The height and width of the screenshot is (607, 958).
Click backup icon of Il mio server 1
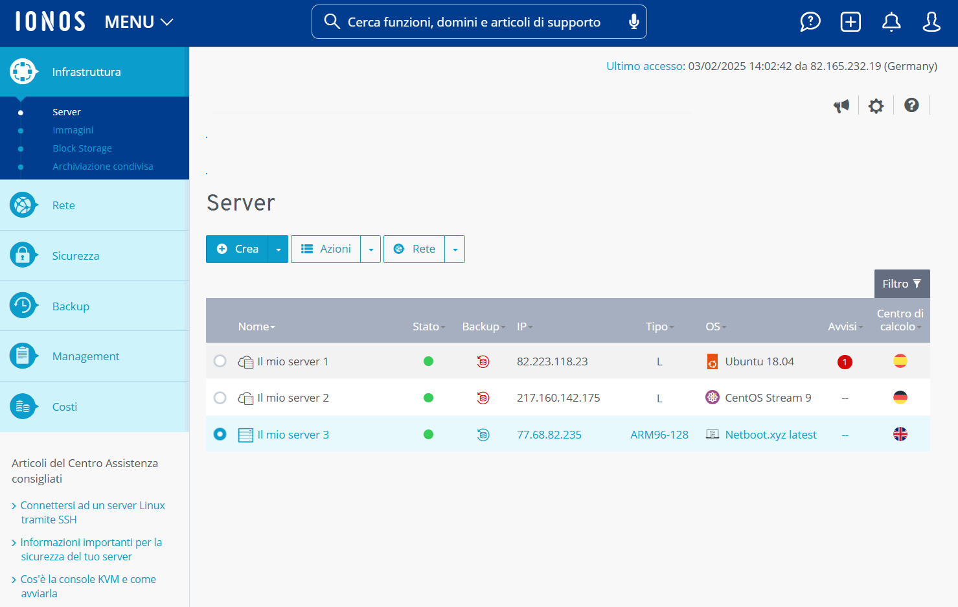(x=483, y=361)
